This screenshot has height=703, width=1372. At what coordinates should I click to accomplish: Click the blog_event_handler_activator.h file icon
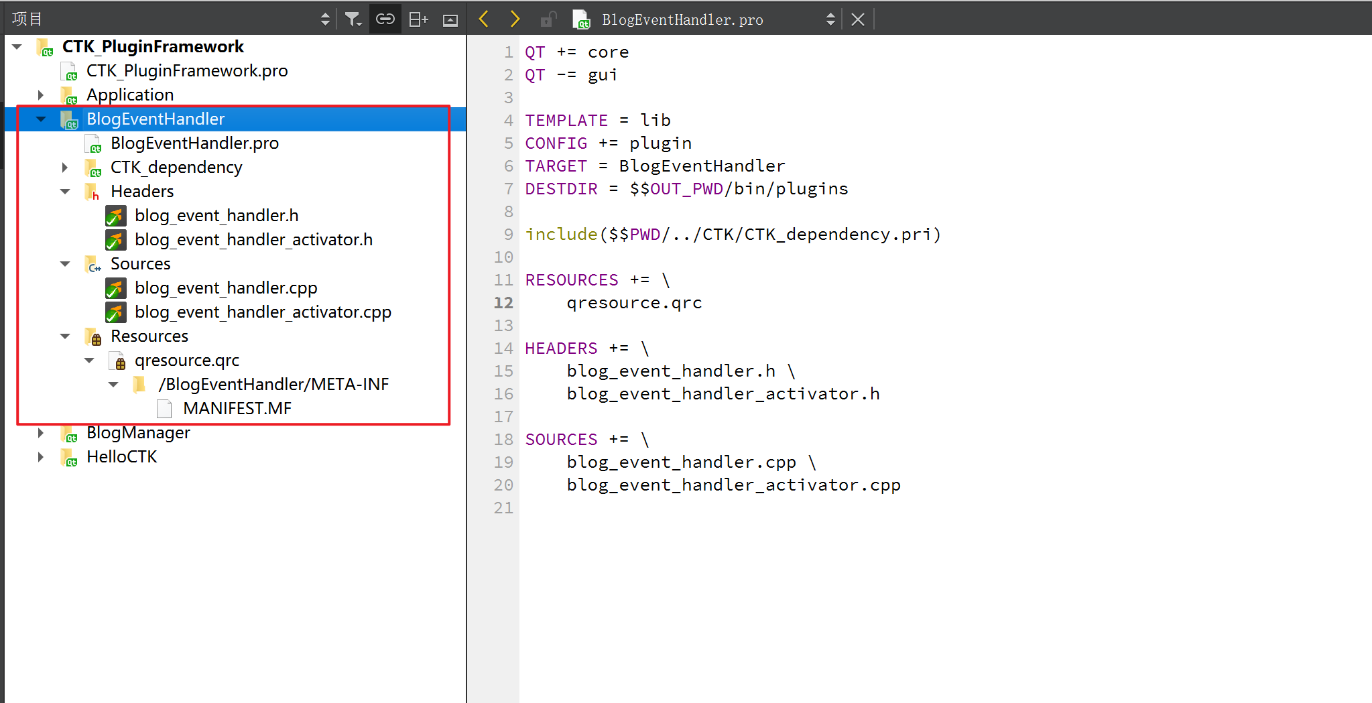coord(115,240)
